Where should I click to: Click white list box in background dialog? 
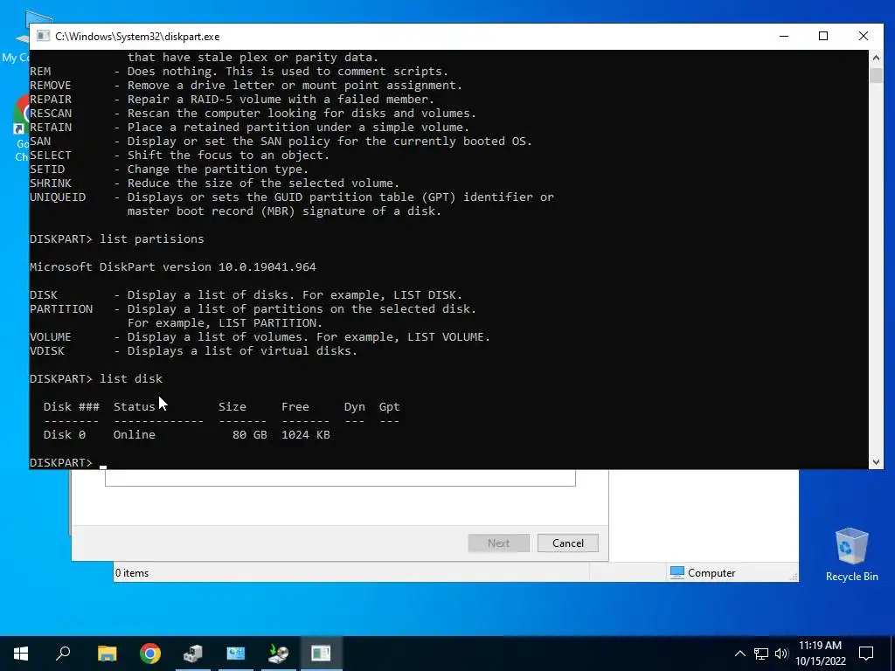coord(340,478)
